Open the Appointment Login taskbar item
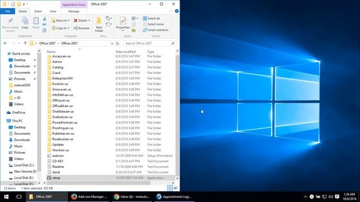This screenshot has height=202, width=360. pyautogui.click(x=174, y=197)
